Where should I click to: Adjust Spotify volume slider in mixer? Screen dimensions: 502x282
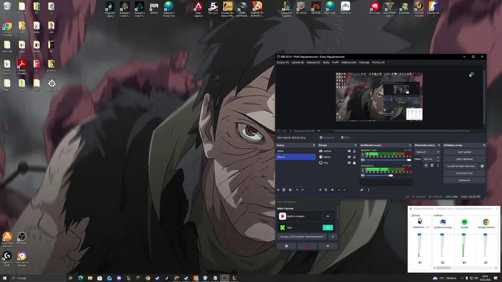click(464, 245)
